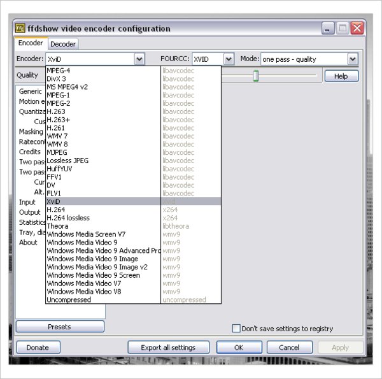Select HuffYUV in the list
382x379 pixels.
click(x=133, y=169)
